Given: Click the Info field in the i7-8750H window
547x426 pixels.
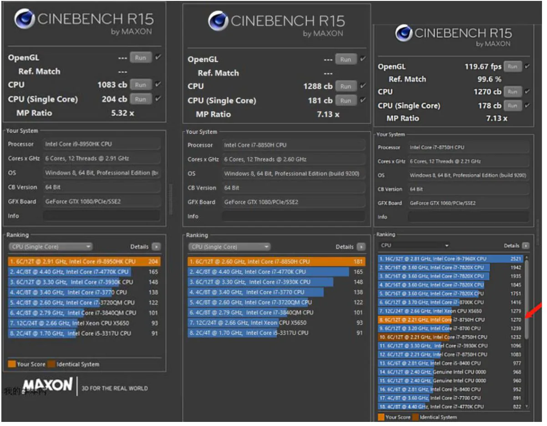Looking at the screenshot, I should [468, 217].
